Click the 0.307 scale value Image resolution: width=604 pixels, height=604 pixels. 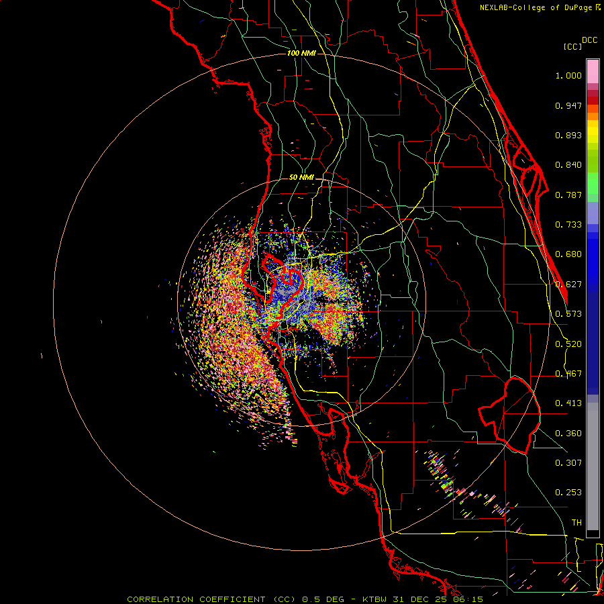click(568, 463)
